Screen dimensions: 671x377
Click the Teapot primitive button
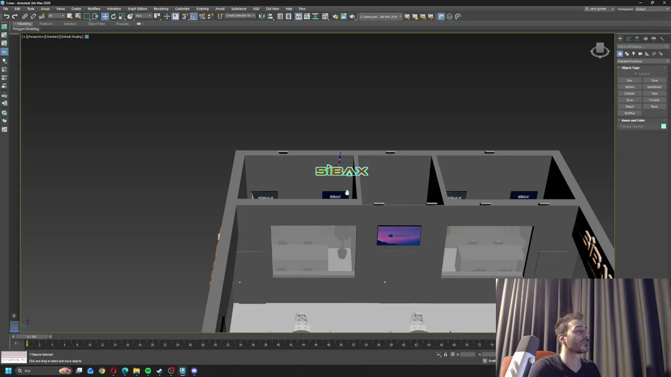point(630,106)
